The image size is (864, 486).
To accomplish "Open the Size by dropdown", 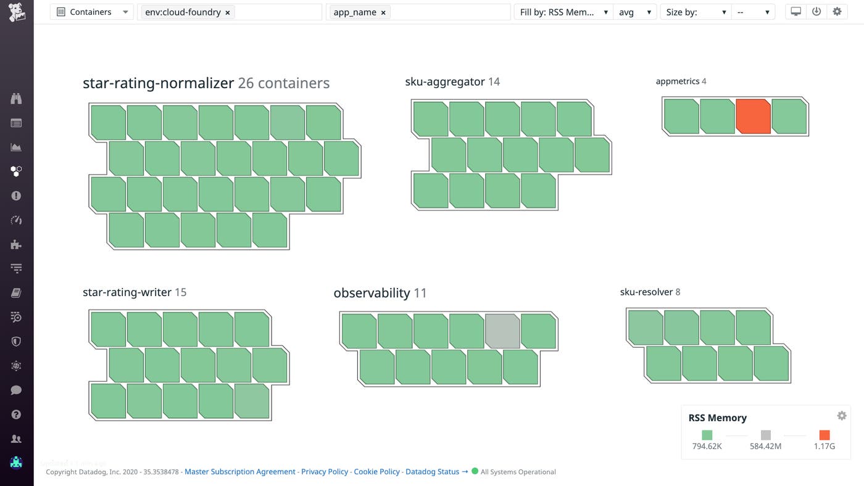I will [696, 11].
